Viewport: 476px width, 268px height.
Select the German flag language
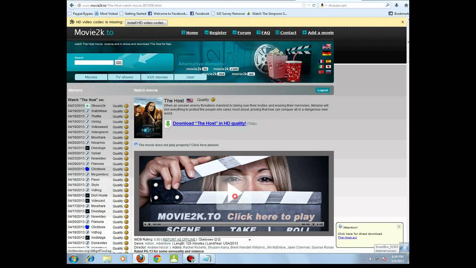click(327, 53)
